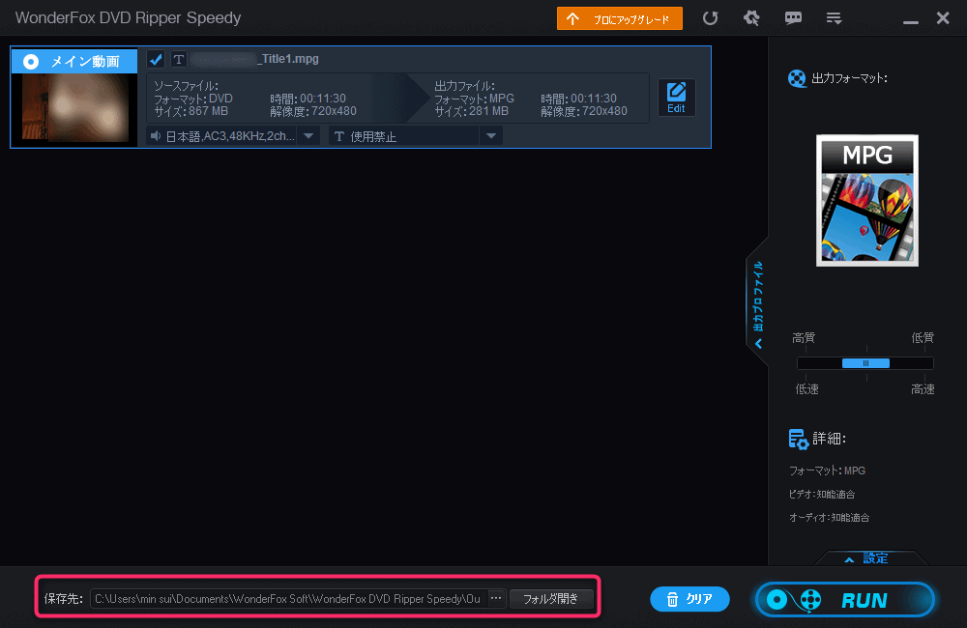This screenshot has width=967, height=628.
Task: Open the 出力プロファイル side tab
Action: coord(758,301)
